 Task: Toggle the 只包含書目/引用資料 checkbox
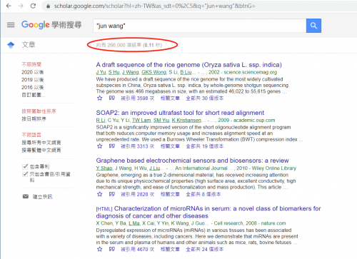tap(25, 174)
